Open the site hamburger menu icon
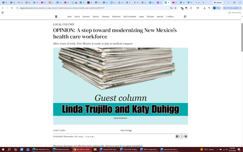243x152 pixels. (56, 16)
